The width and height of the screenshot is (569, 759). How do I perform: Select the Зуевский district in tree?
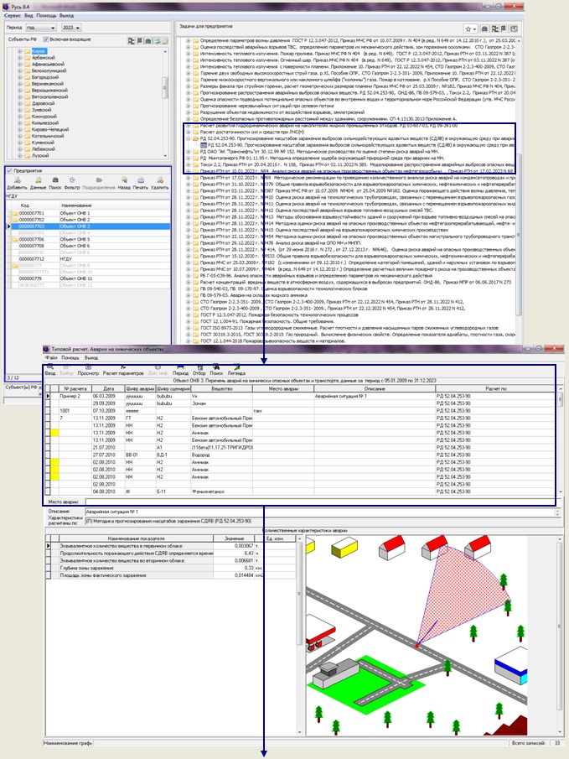click(44, 109)
